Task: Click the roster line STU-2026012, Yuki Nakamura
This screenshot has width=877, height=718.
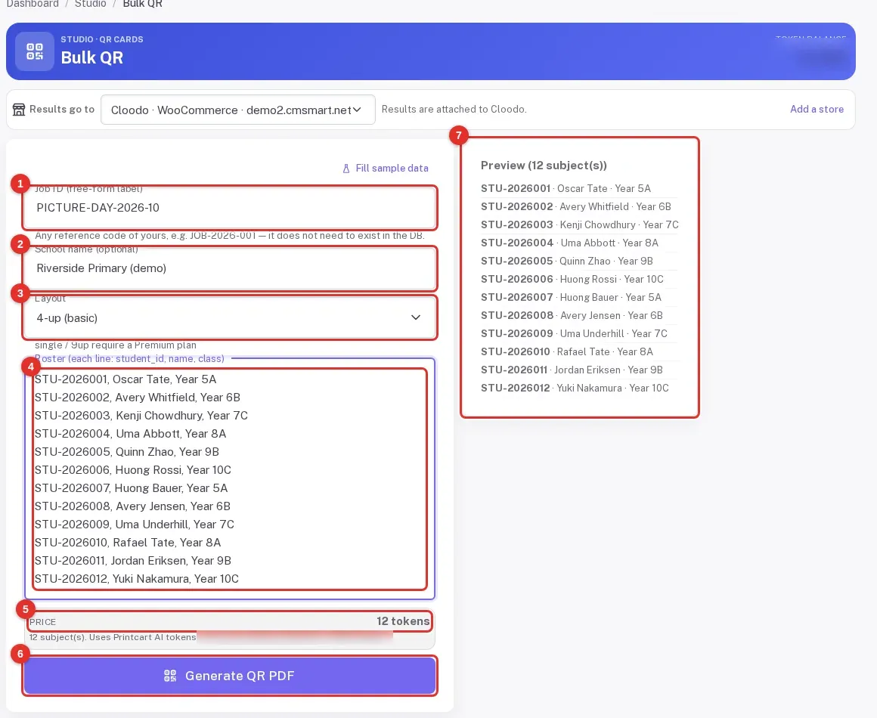Action: point(137,579)
